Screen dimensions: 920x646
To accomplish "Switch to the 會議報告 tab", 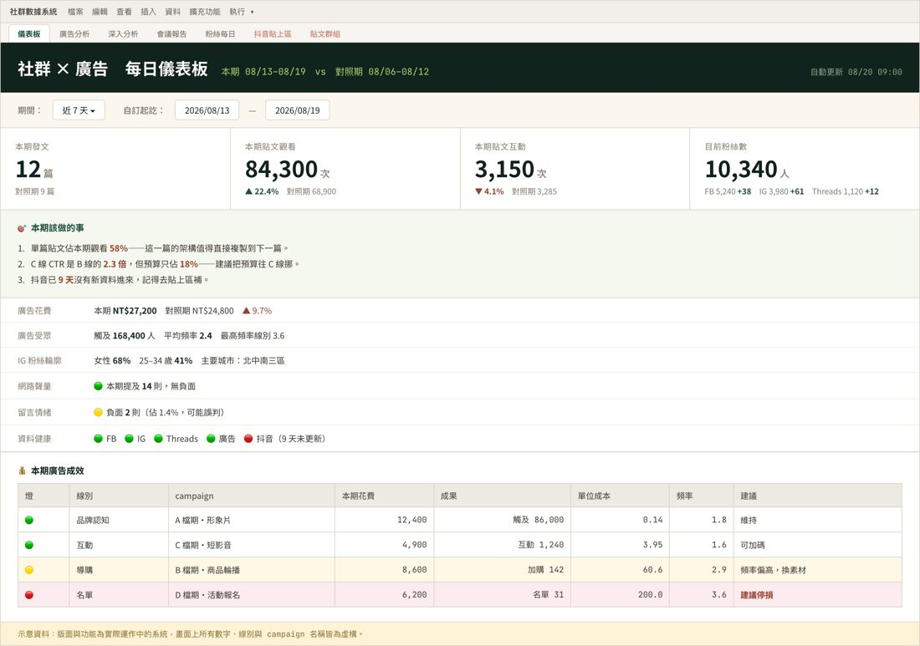I will pos(172,34).
